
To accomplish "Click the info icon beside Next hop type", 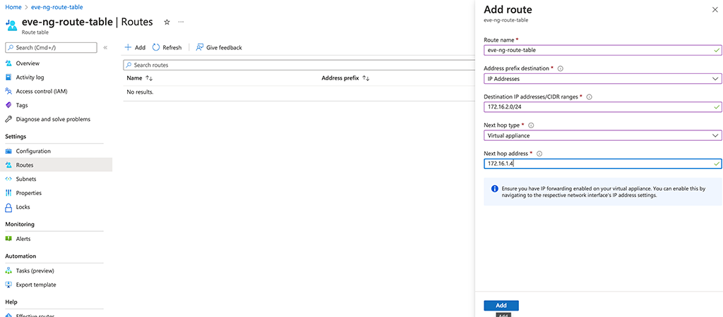I will [531, 125].
